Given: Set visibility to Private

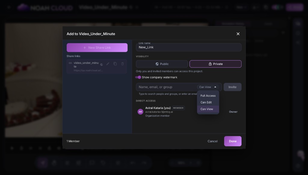Looking at the screenshot, I should (215, 64).
